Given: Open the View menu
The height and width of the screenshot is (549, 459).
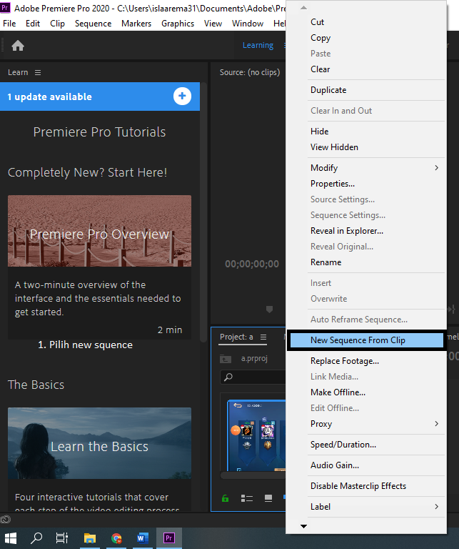Looking at the screenshot, I should tap(213, 24).
